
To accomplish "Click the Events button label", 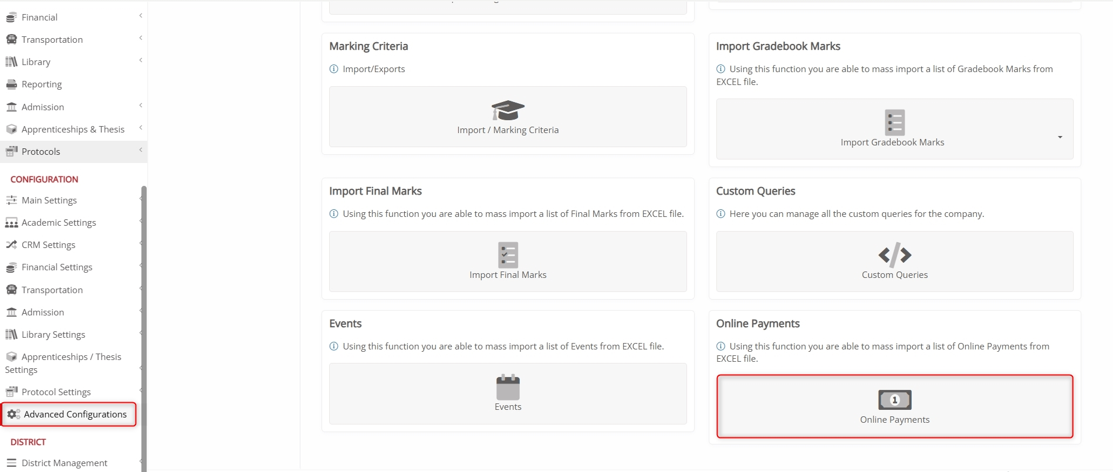I will 508,407.
